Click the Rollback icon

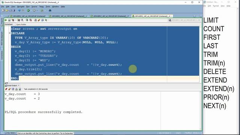coord(31,20)
